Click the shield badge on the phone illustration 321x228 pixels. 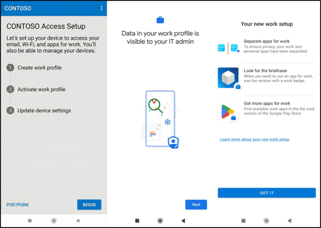(x=173, y=142)
